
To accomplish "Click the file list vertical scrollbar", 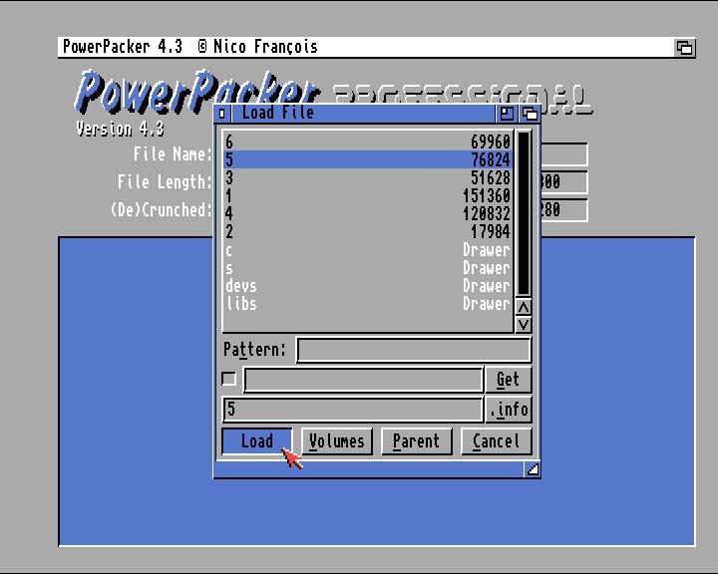I will click(524, 212).
